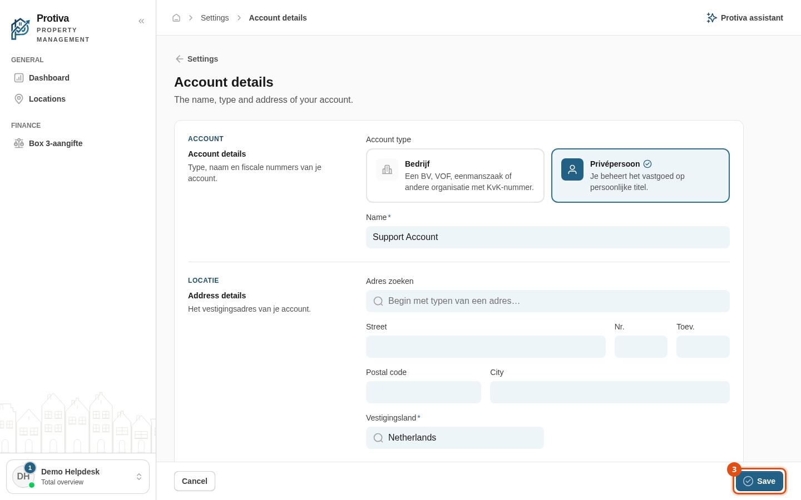Image resolution: width=801 pixels, height=500 pixels.
Task: Click the Locations pin icon
Action: 19,99
